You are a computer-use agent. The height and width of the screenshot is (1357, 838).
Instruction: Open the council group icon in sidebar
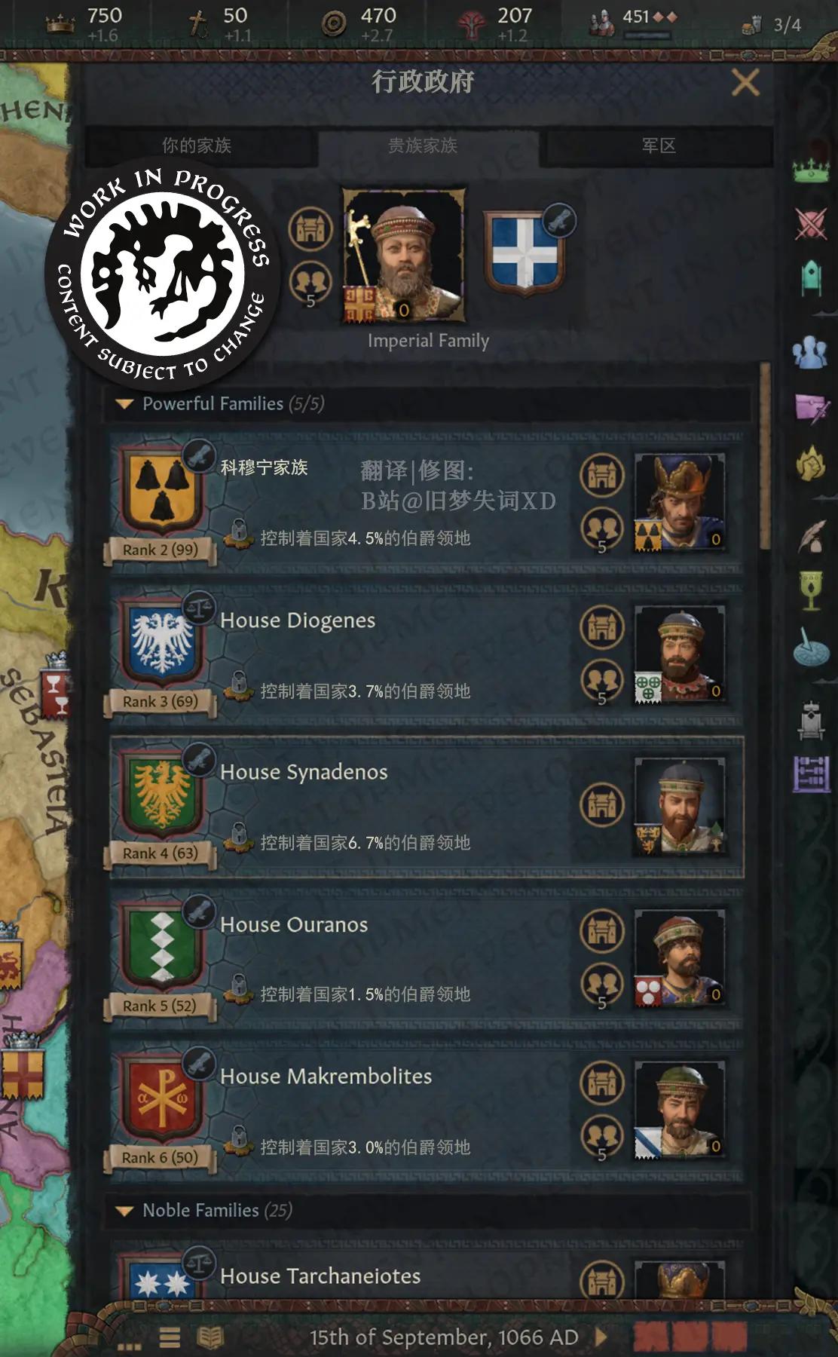pyautogui.click(x=810, y=352)
